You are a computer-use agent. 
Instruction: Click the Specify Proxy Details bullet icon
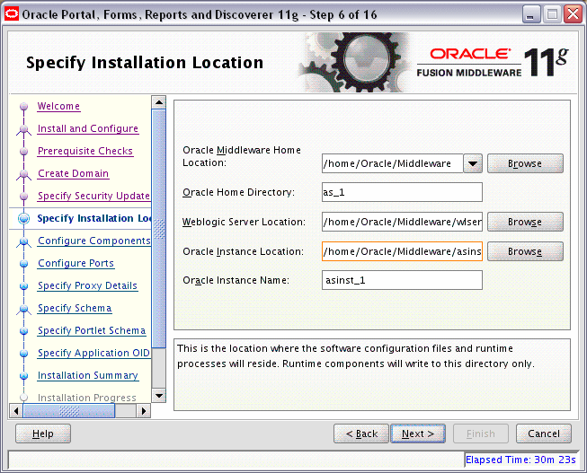(24, 286)
